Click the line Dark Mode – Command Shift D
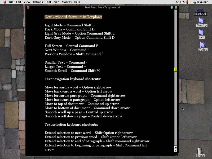The width and height of the screenshot is (212, 159). (70, 29)
